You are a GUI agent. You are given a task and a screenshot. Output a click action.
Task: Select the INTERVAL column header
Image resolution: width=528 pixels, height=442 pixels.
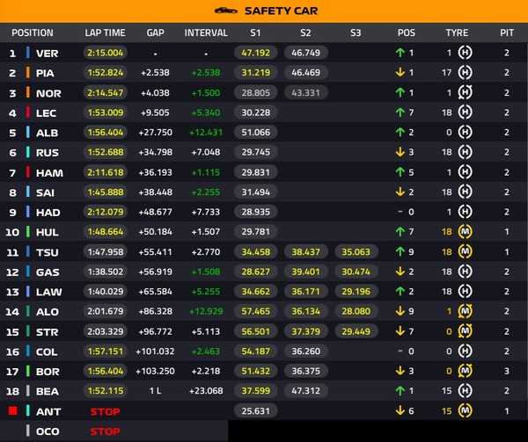click(x=206, y=33)
